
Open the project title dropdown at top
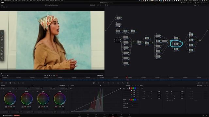coord(104,3)
